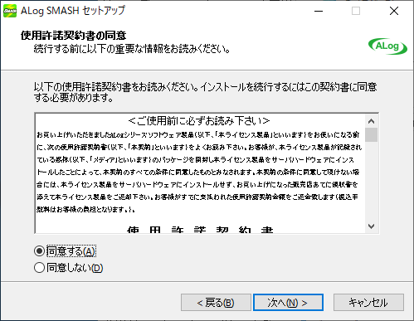
Task: Click the ALog SMASH title bar icon
Action: point(10,11)
